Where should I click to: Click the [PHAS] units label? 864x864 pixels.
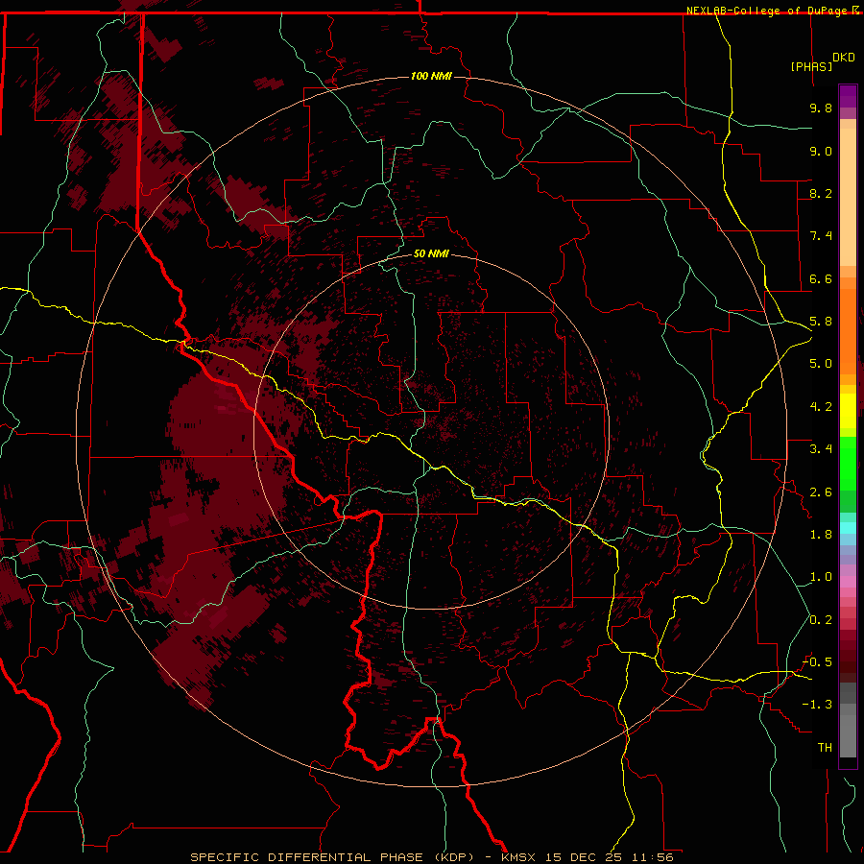[x=811, y=66]
